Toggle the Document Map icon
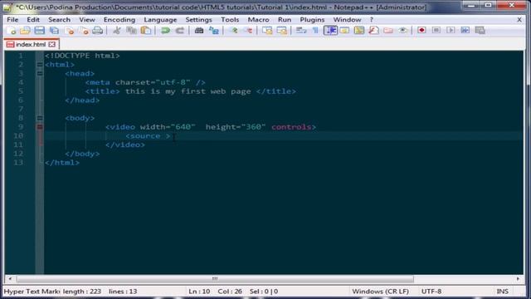Image resolution: width=531 pixels, height=299 pixels. (x=359, y=31)
